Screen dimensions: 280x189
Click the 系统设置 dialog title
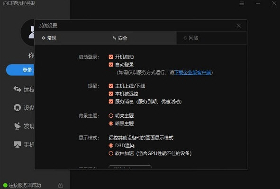(x=48, y=26)
